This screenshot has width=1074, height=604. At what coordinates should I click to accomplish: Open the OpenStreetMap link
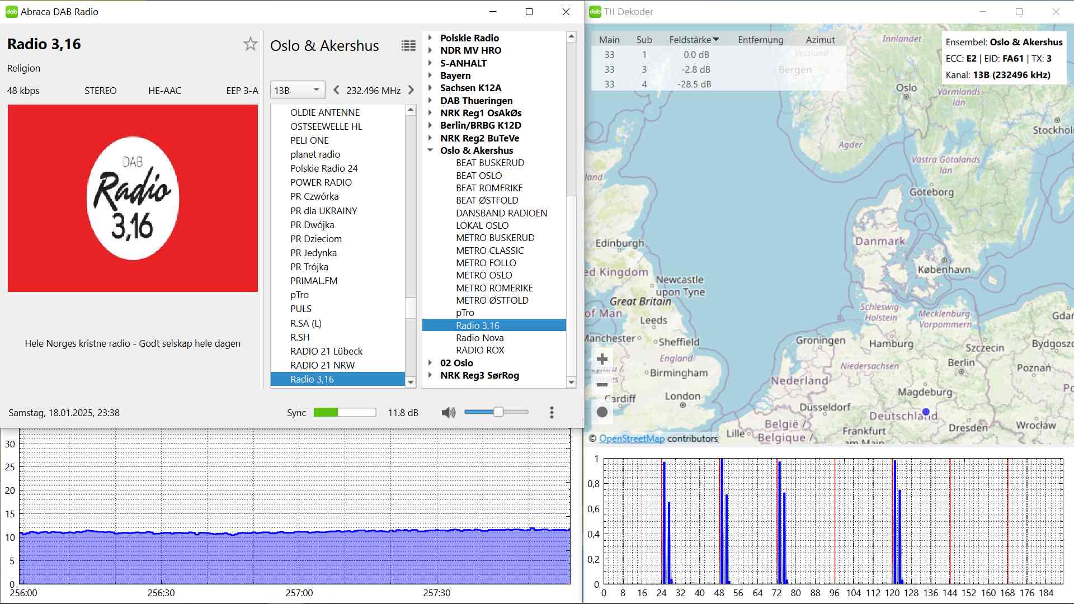click(x=632, y=438)
